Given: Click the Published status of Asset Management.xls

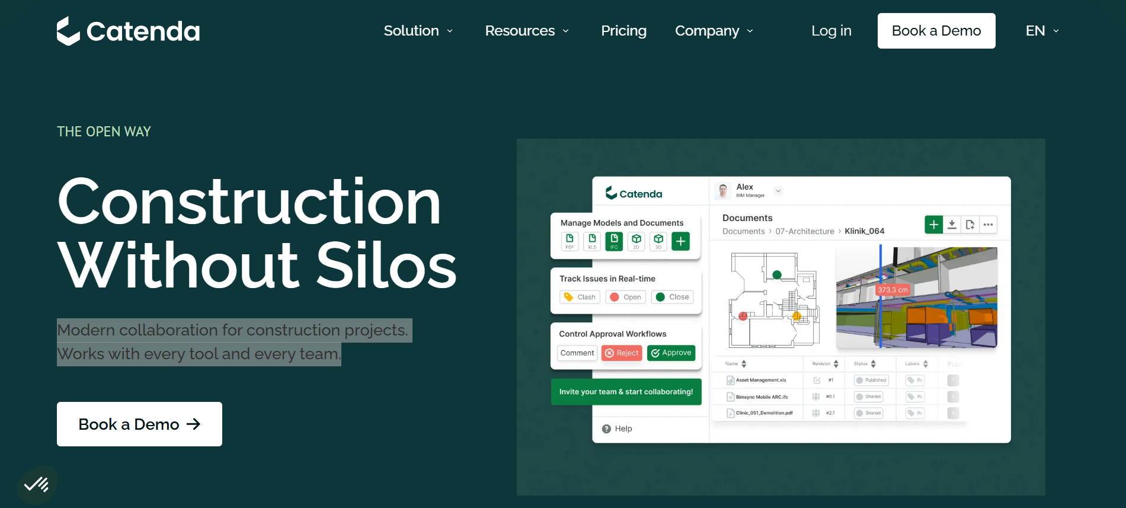Looking at the screenshot, I should pos(871,381).
